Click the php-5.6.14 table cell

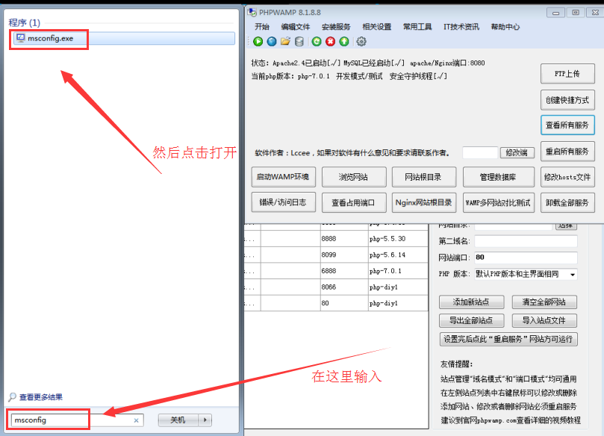pos(397,255)
